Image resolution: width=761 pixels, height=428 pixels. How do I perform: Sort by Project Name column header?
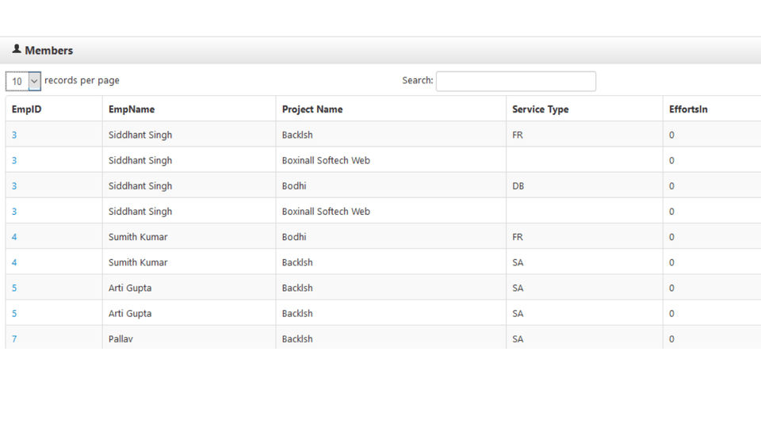(x=312, y=109)
